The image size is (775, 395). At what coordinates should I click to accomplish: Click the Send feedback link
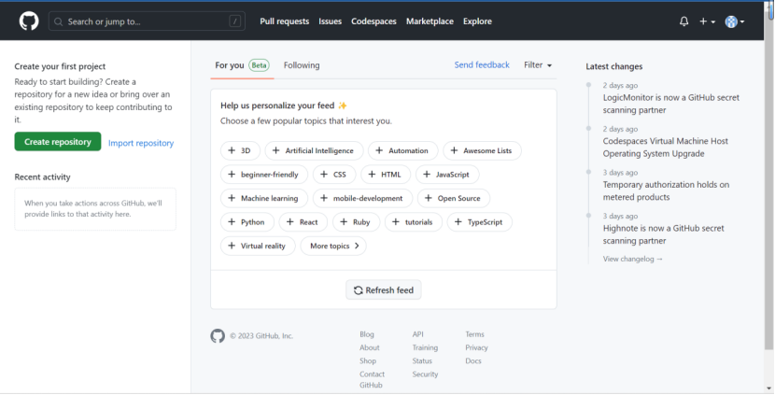click(x=482, y=64)
